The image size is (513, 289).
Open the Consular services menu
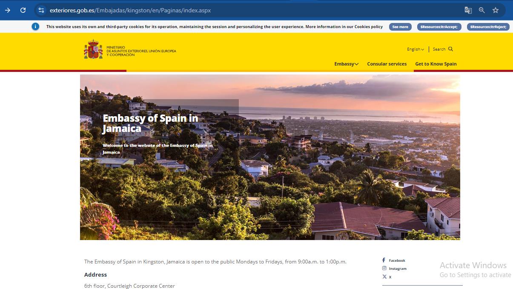coord(387,64)
